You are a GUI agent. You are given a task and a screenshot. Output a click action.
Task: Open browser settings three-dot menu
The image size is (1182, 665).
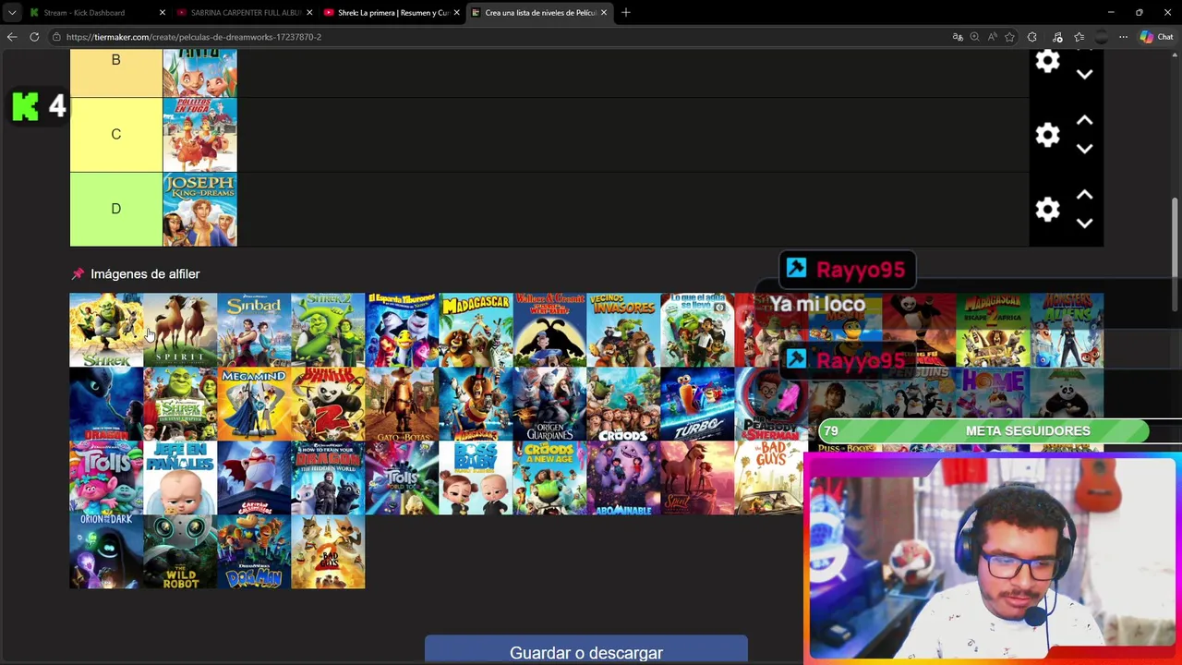tap(1123, 37)
